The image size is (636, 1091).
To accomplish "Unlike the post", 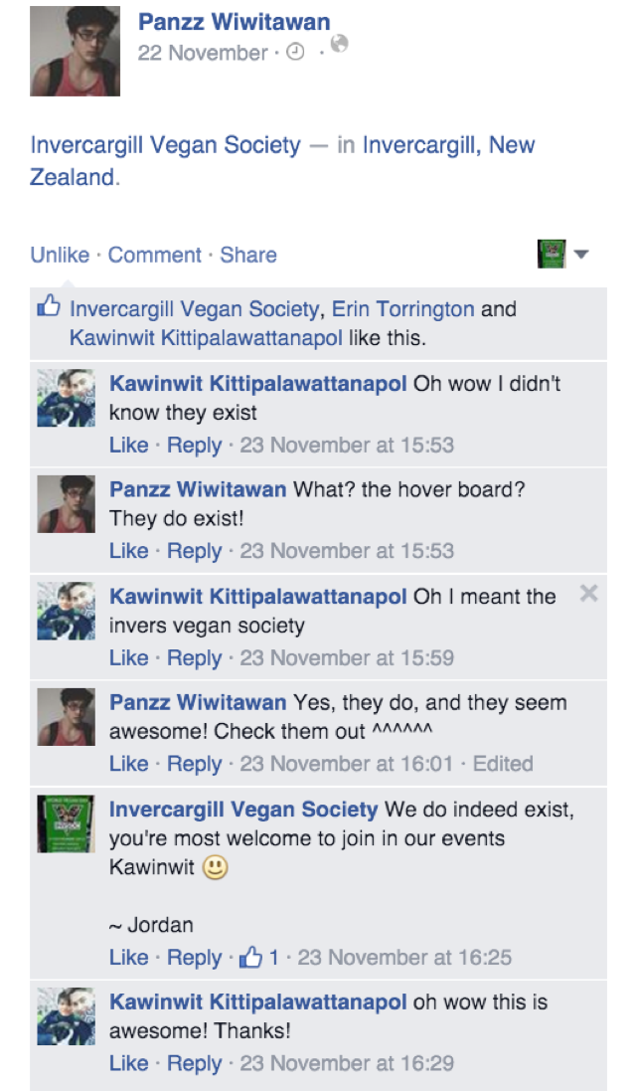I will tap(60, 255).
